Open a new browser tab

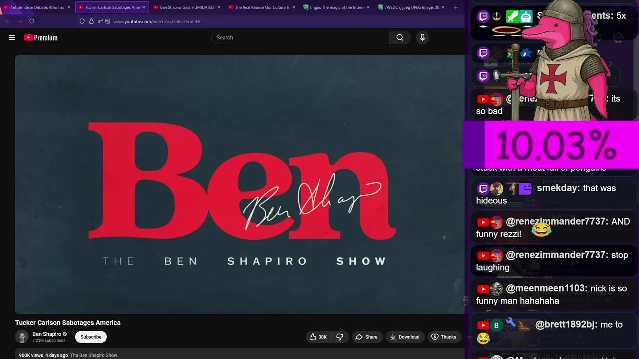pyautogui.click(x=455, y=7)
